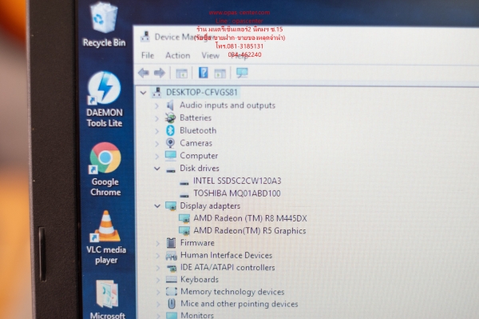Open VLC media player shortcut
This screenshot has height=319, width=479.
click(106, 237)
